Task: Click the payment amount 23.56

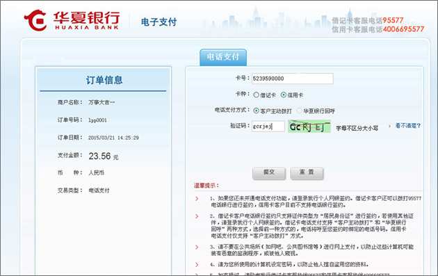Action: (x=99, y=156)
